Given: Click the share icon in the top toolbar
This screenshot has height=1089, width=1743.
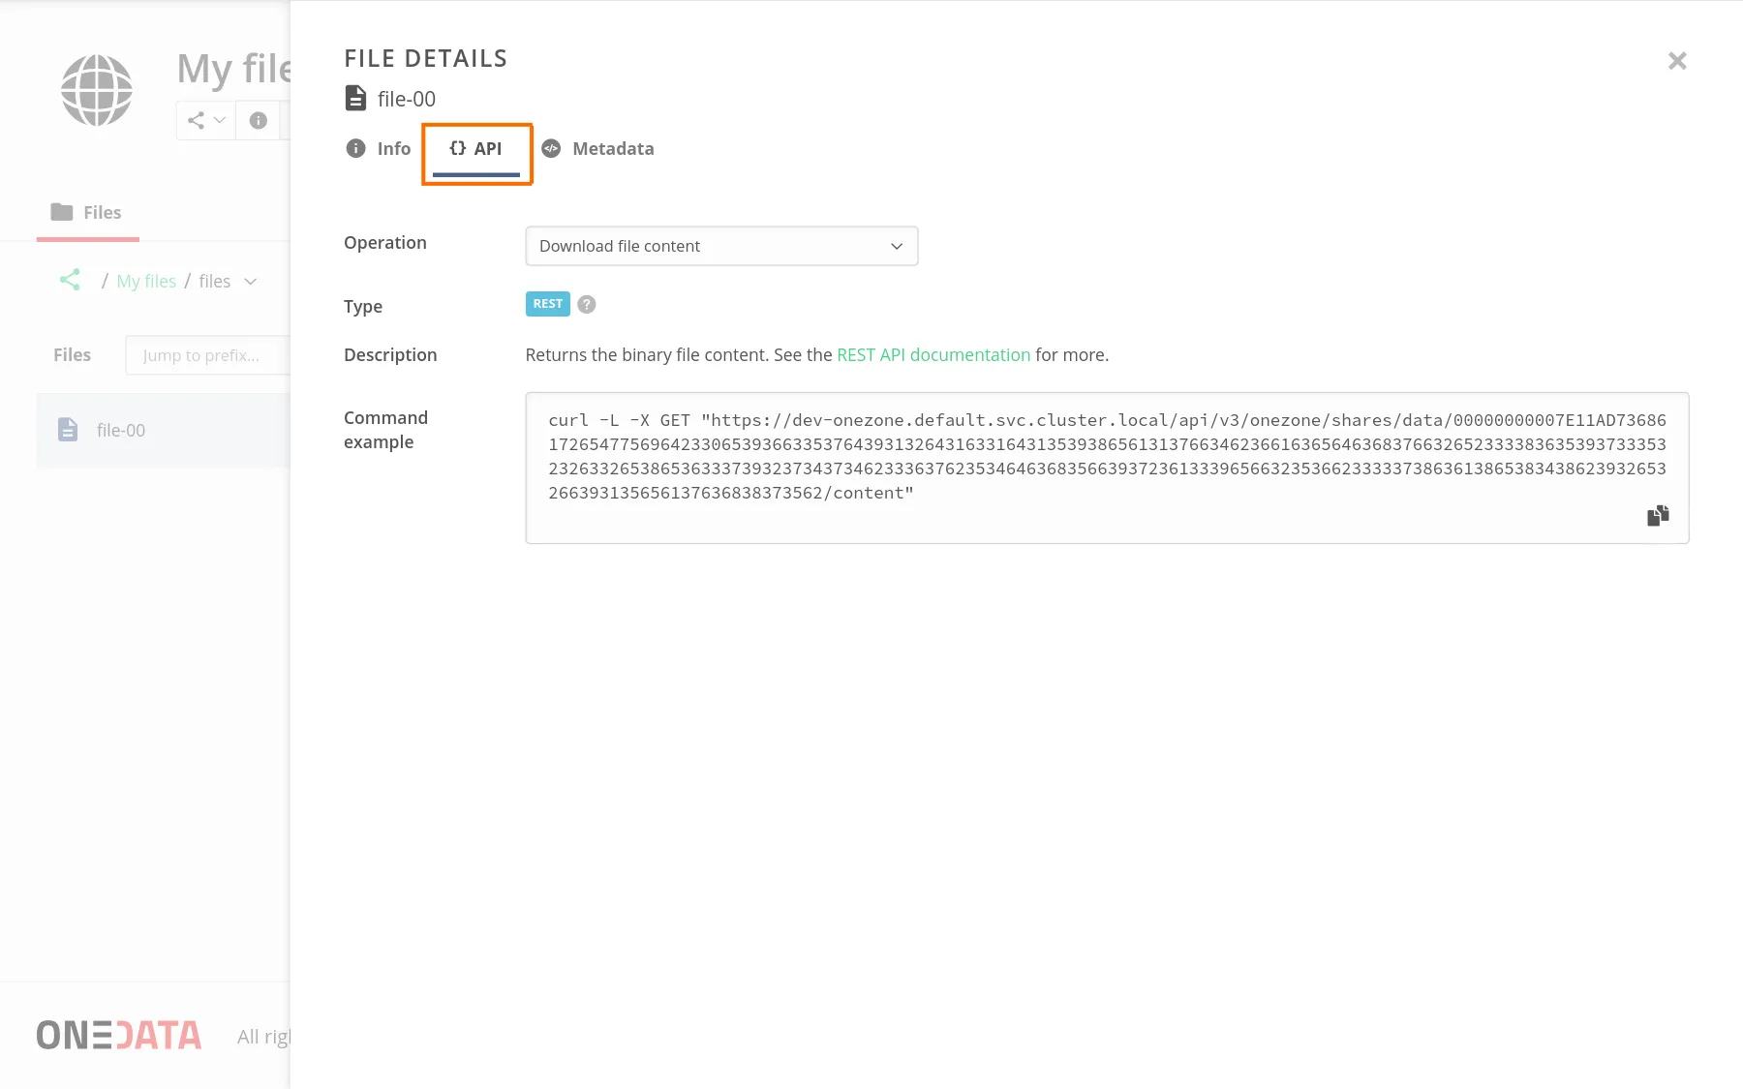Looking at the screenshot, I should tap(196, 120).
